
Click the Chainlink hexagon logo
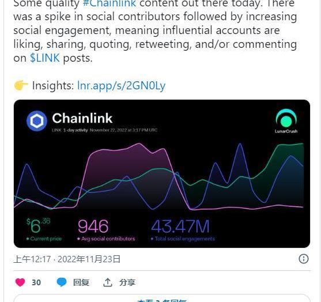click(37, 121)
